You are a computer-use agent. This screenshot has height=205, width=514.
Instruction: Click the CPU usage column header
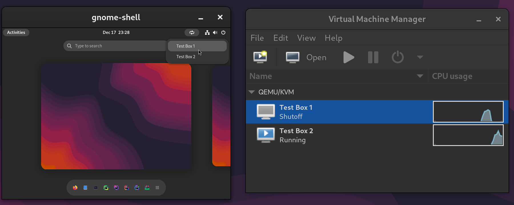click(468, 76)
